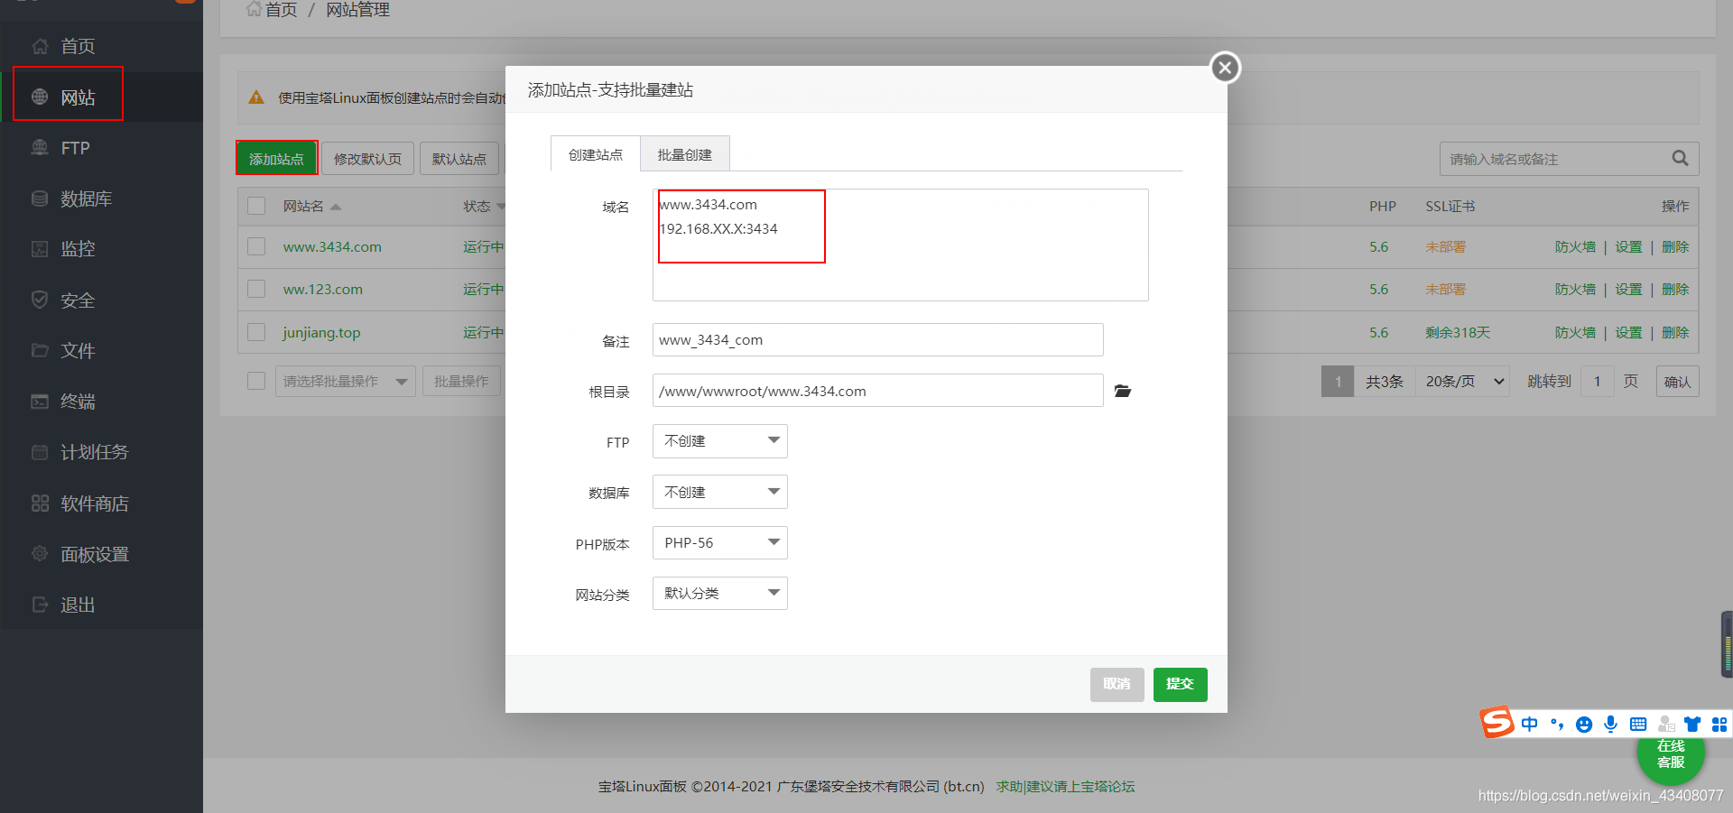The height and width of the screenshot is (813, 1733).
Task: Toggle select-all checkbox in table header
Action: 256,206
